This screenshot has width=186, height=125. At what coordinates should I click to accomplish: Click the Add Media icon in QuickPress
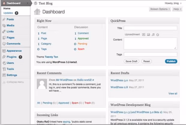[157, 35]
